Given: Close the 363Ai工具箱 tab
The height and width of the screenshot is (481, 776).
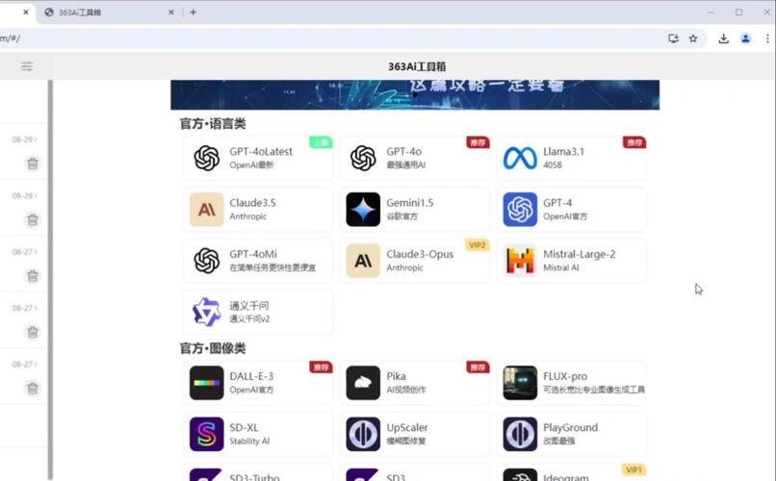Looking at the screenshot, I should click(x=171, y=13).
